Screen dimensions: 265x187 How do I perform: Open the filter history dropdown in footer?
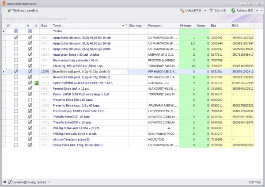pyautogui.click(x=49, y=182)
